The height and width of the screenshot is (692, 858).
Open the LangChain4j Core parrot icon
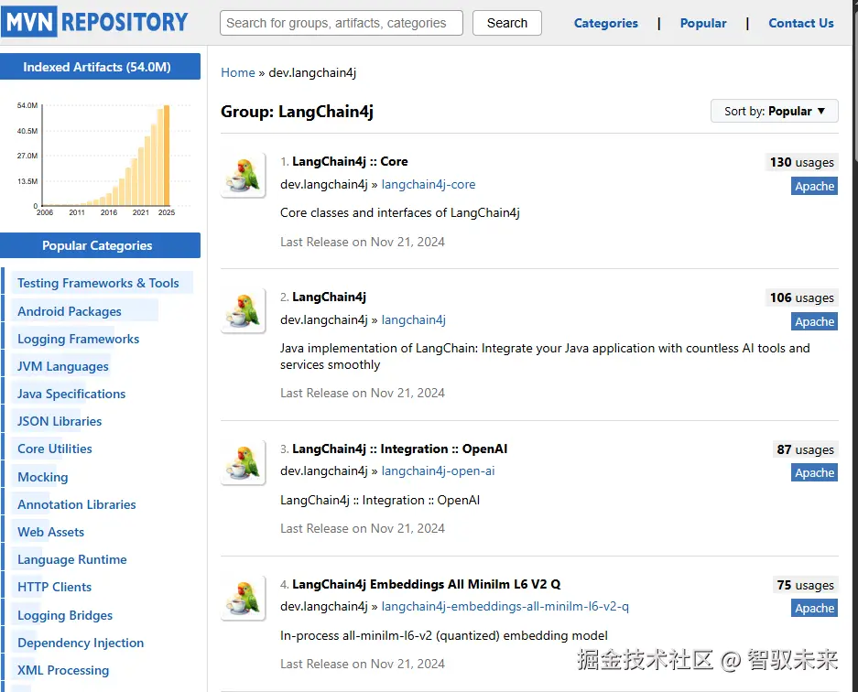(243, 175)
